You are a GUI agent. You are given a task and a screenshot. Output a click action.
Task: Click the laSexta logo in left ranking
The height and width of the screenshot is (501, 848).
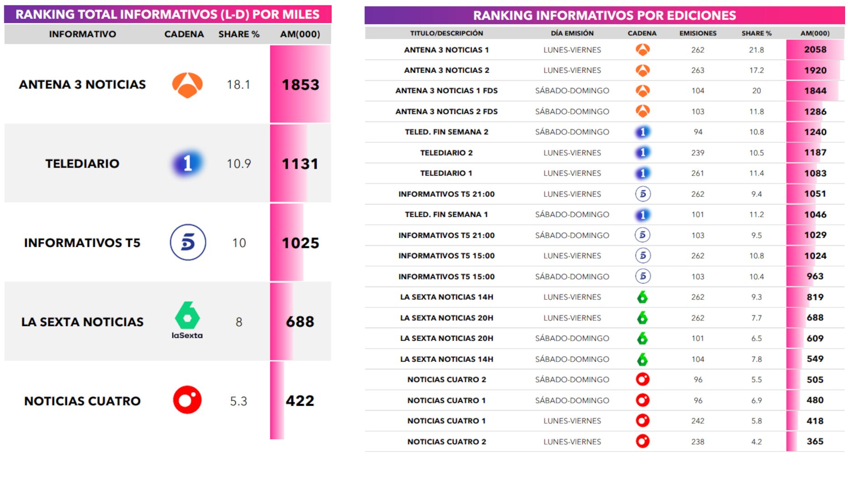(x=187, y=320)
